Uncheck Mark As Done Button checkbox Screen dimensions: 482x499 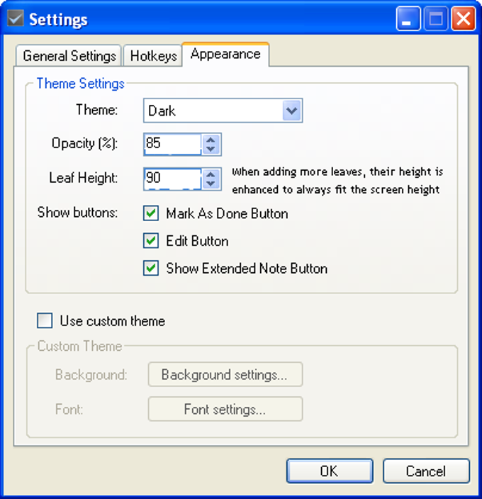(x=151, y=213)
